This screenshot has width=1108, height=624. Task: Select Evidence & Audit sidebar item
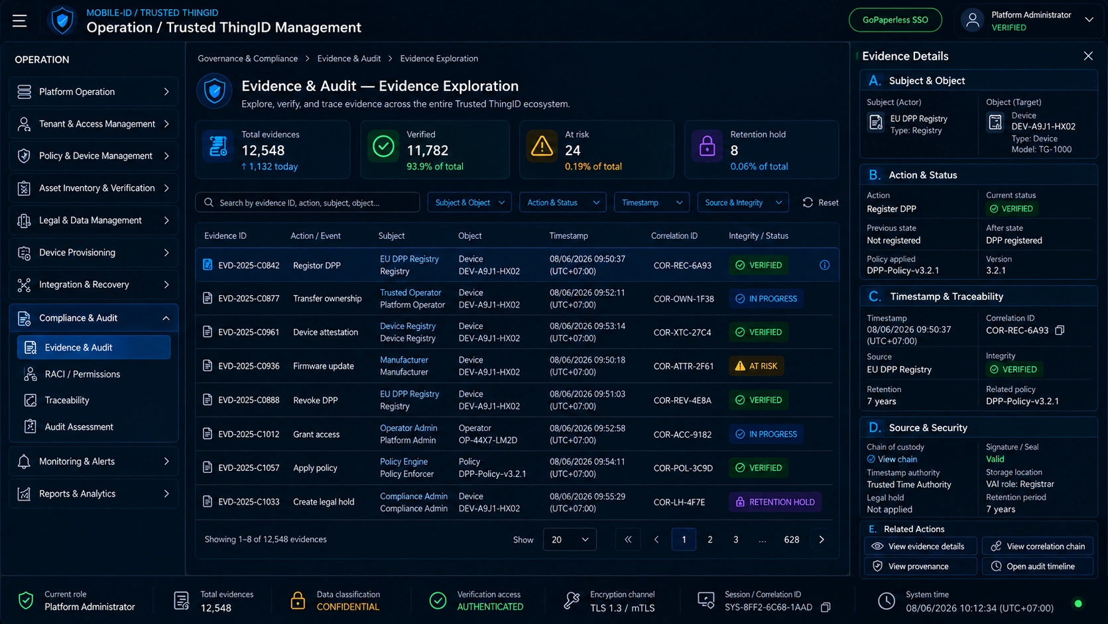coord(93,347)
